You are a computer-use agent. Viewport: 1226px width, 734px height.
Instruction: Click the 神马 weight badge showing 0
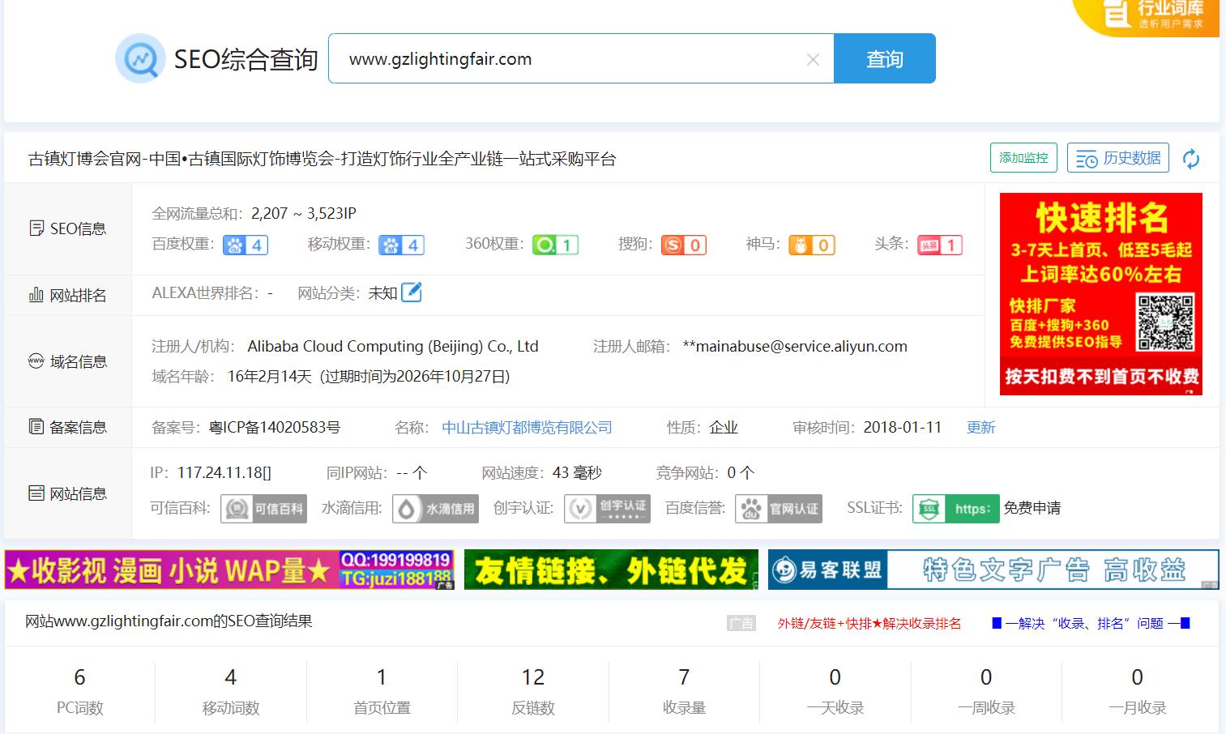click(x=811, y=245)
